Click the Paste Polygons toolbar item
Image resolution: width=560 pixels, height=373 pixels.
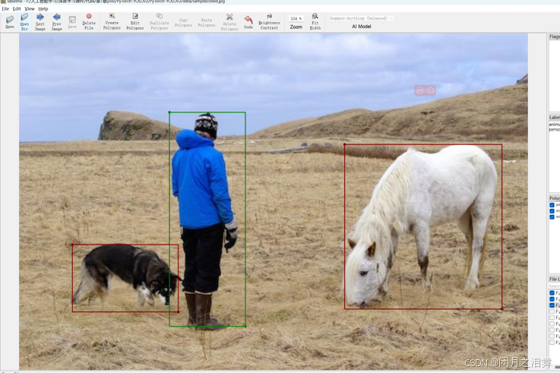click(x=207, y=22)
